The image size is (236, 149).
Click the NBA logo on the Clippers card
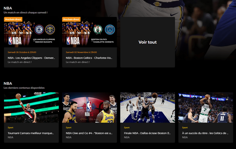[x=15, y=41]
